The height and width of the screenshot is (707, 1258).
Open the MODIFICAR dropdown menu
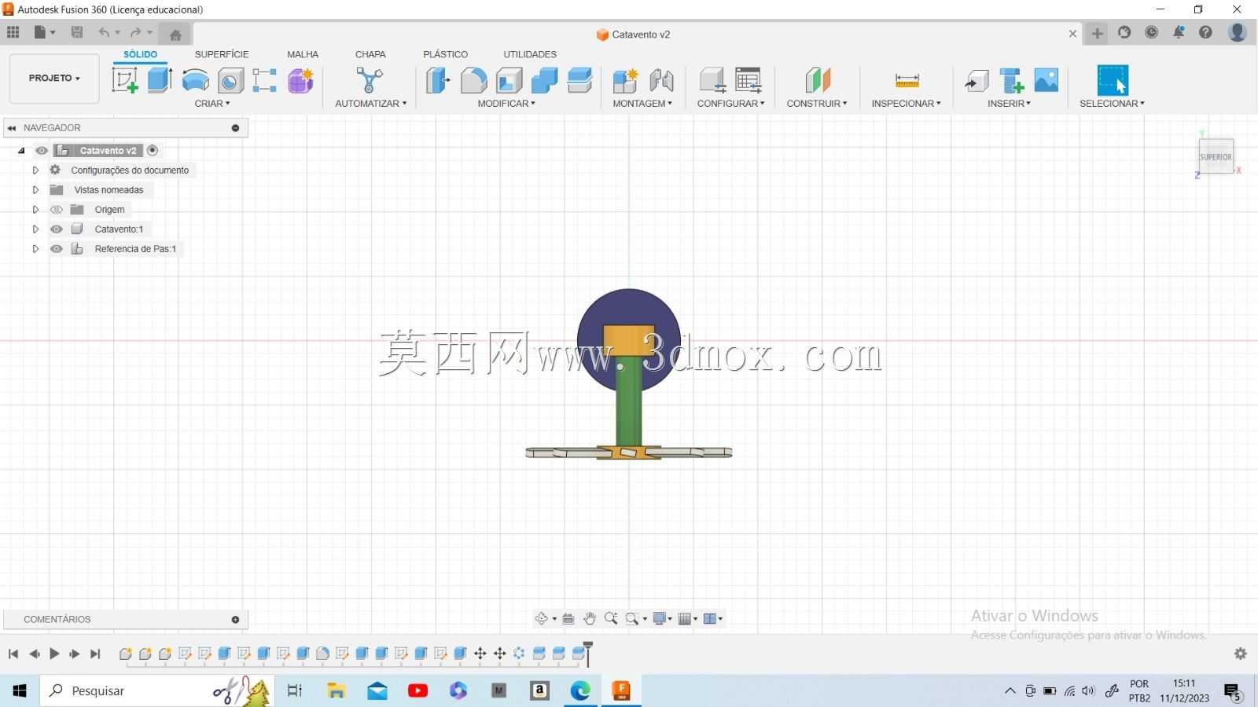tap(506, 104)
